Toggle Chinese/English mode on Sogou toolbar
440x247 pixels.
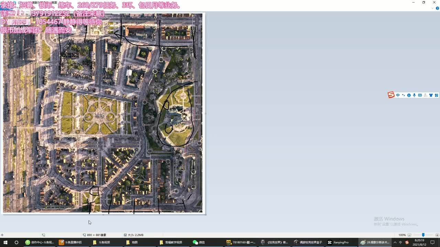398,95
